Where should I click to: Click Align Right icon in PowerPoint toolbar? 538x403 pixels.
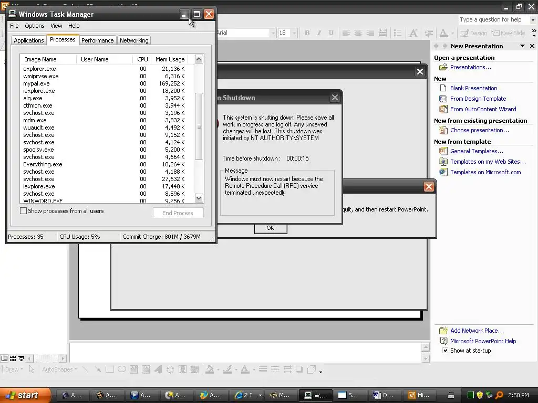tap(370, 33)
